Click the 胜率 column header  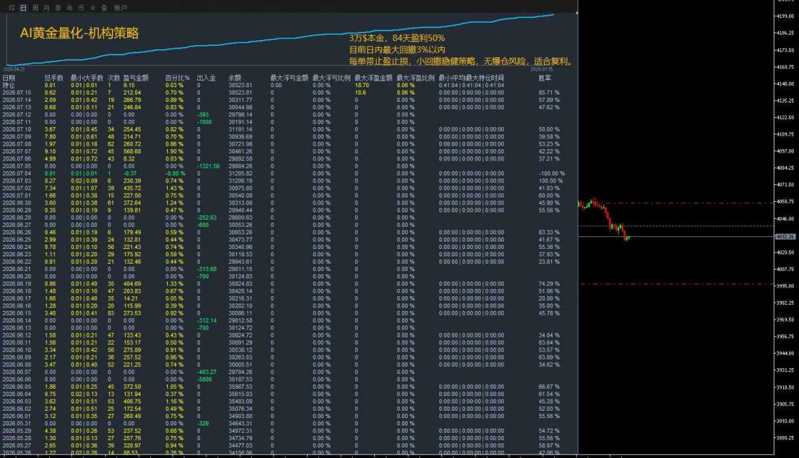544,79
